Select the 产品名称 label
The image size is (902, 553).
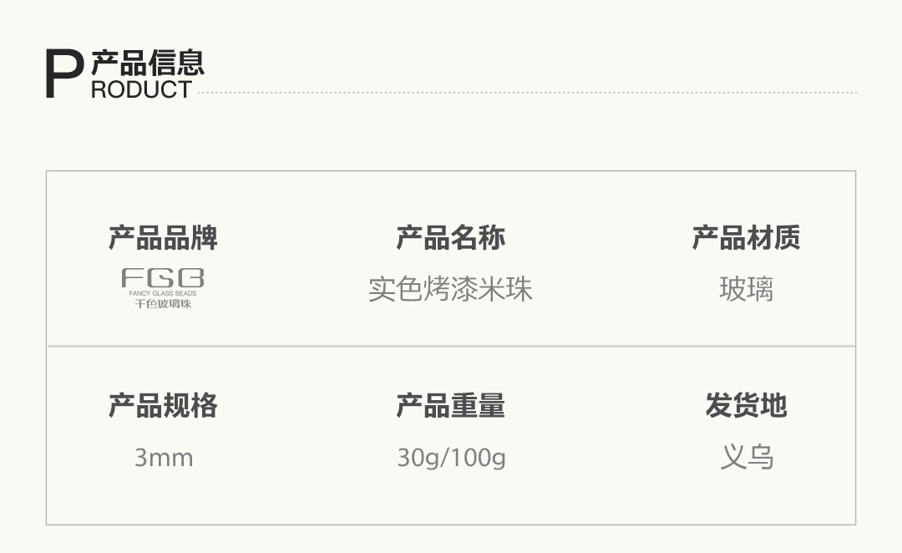450,238
